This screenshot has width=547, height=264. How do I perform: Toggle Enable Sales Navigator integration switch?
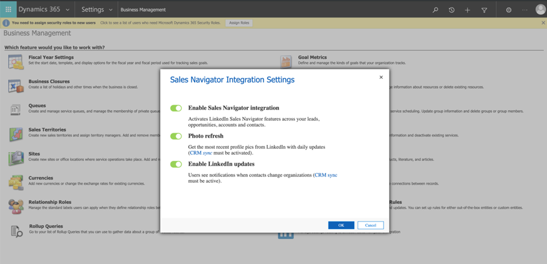click(x=176, y=108)
